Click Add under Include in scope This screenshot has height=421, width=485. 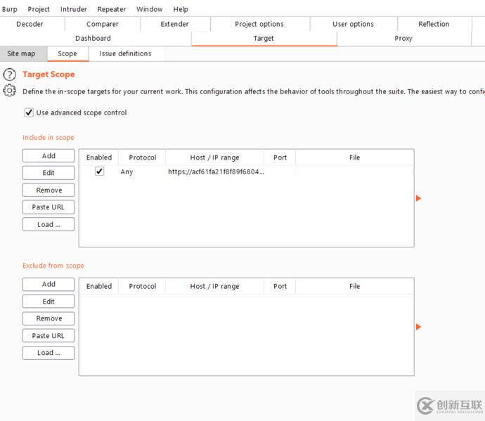point(48,156)
